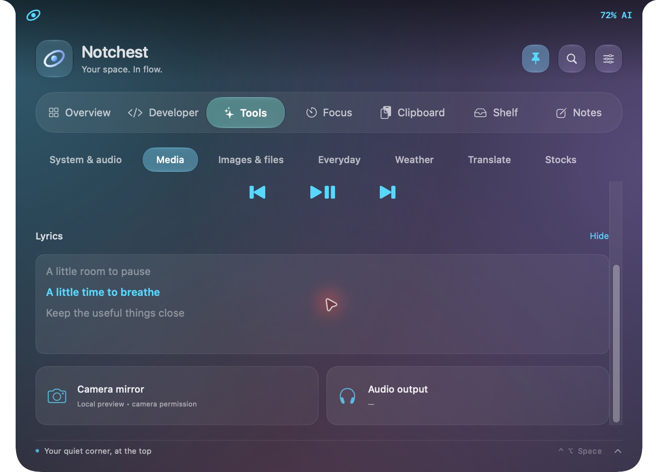Toggle play/pause playback

[322, 192]
